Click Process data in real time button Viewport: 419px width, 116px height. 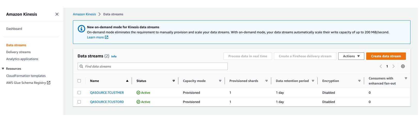[x=248, y=56]
